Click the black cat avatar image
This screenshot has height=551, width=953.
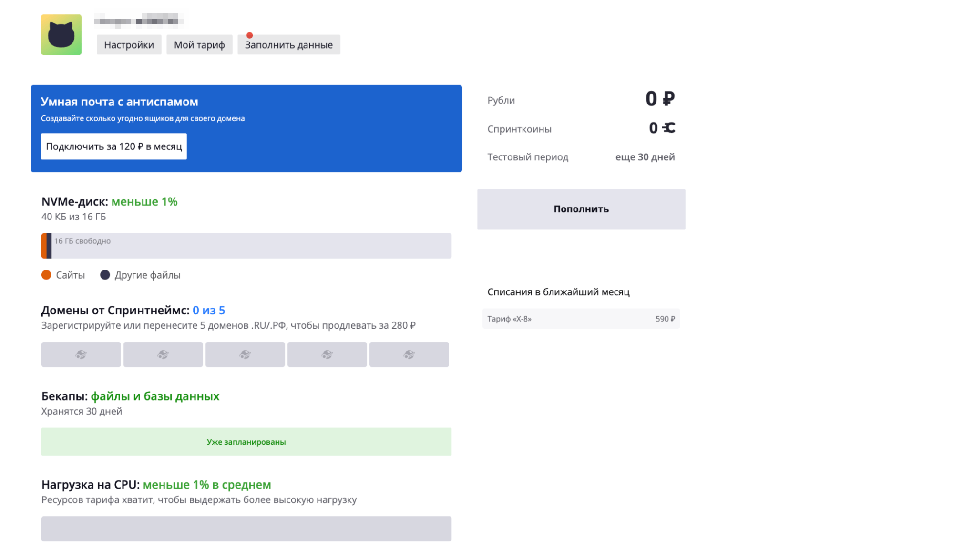[61, 34]
